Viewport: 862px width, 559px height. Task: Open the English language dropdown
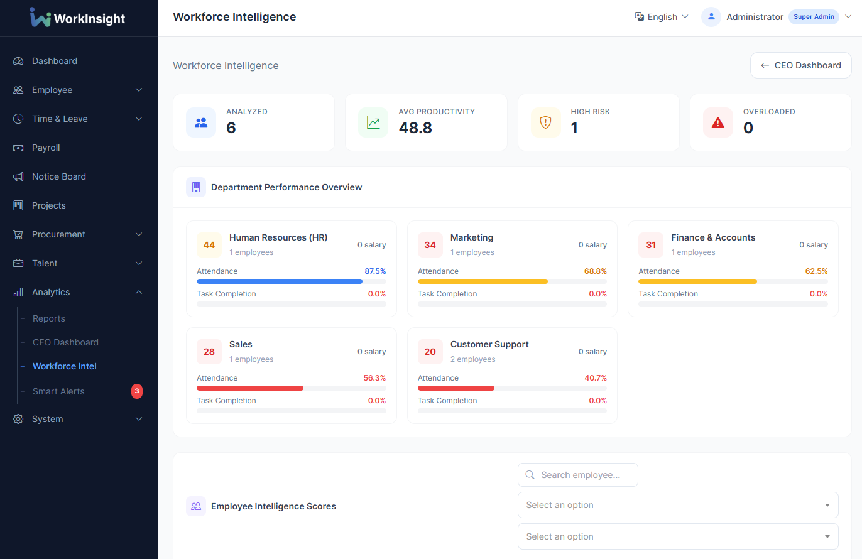tap(661, 17)
